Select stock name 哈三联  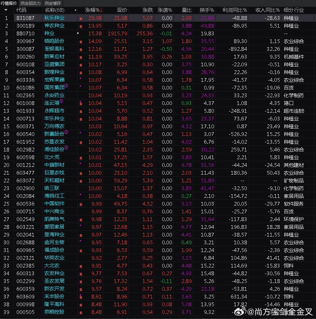point(52,188)
